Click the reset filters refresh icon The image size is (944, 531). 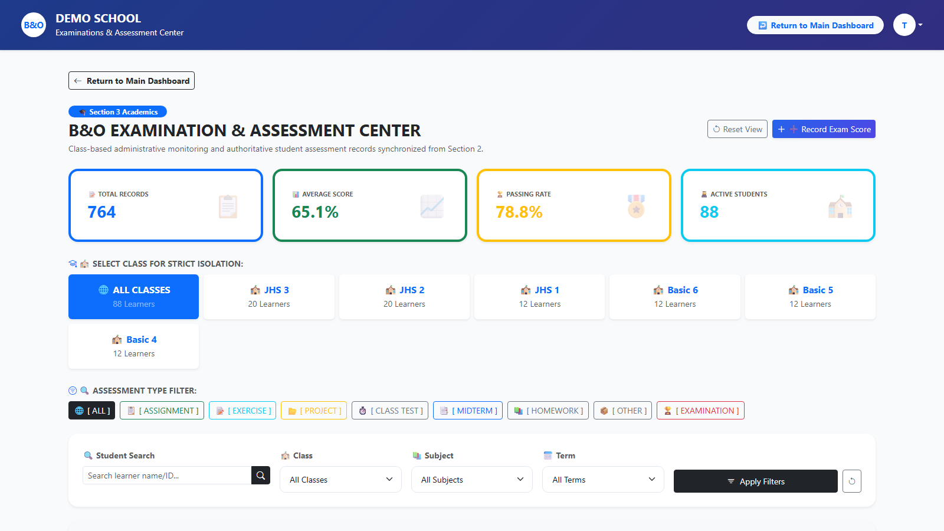(x=852, y=481)
